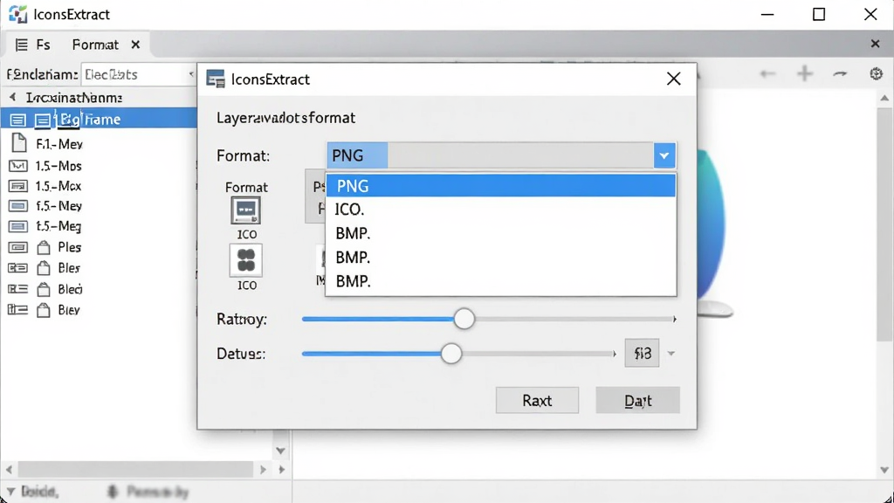Click the Dayt button
This screenshot has width=894, height=503.
coord(637,400)
